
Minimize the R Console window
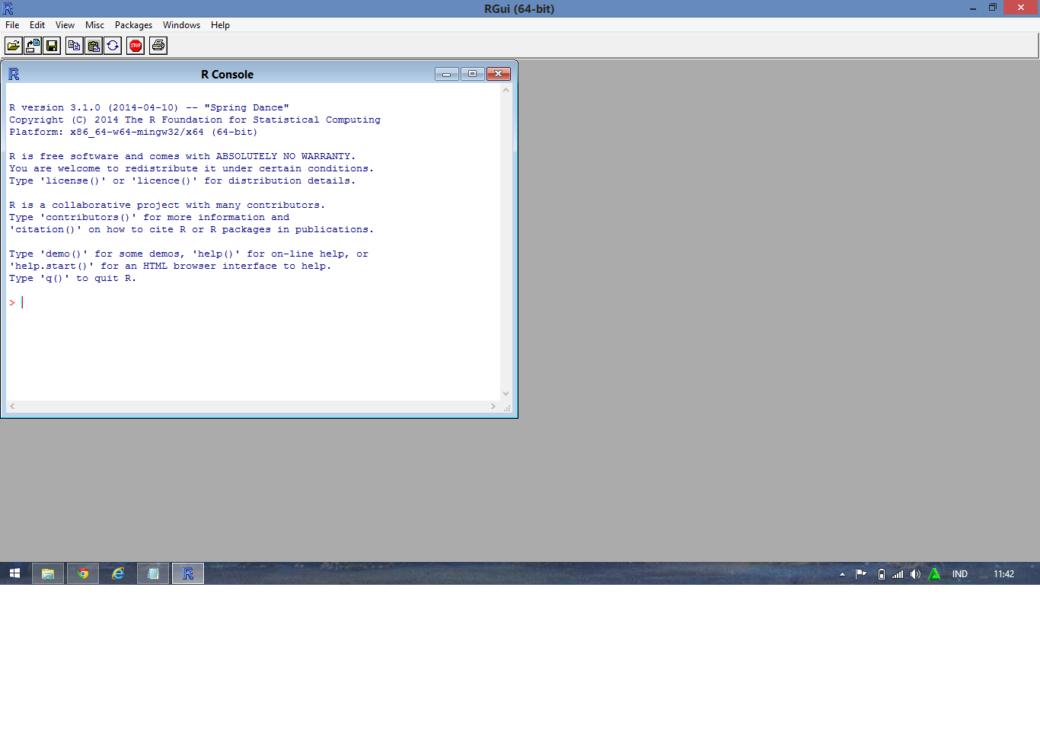(447, 74)
